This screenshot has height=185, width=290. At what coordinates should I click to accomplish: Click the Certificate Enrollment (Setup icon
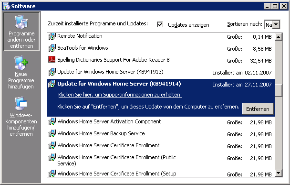pyautogui.click(x=52, y=174)
